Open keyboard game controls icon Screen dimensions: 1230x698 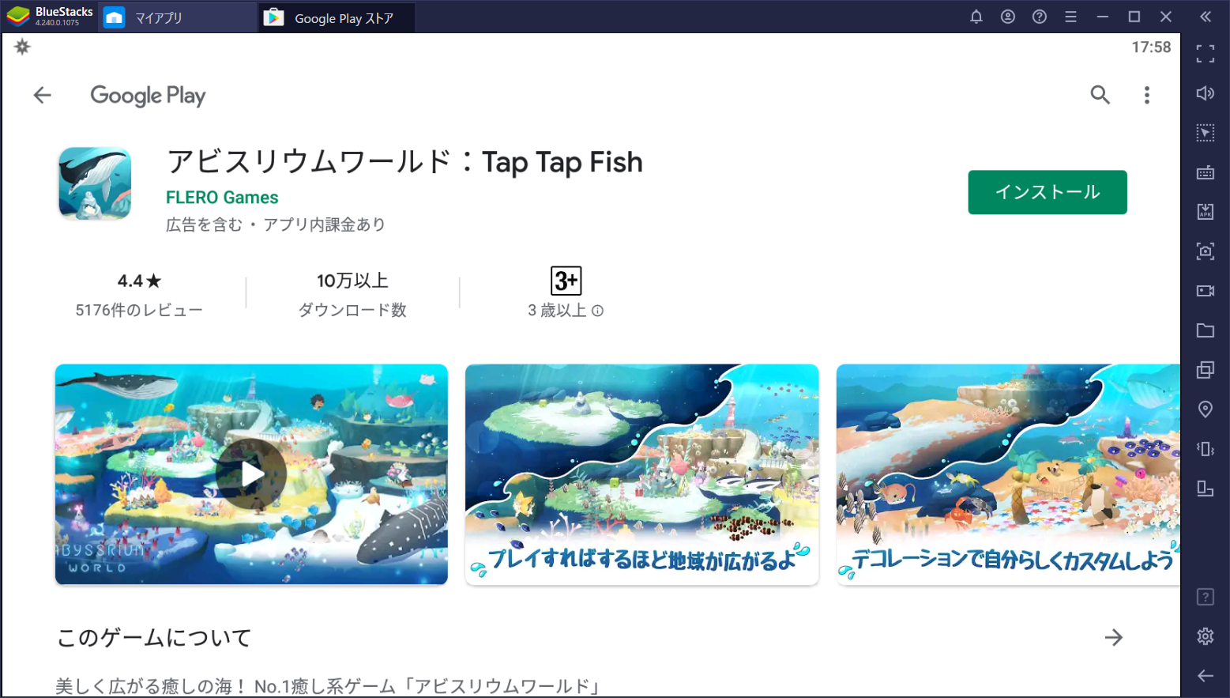[x=1206, y=172]
